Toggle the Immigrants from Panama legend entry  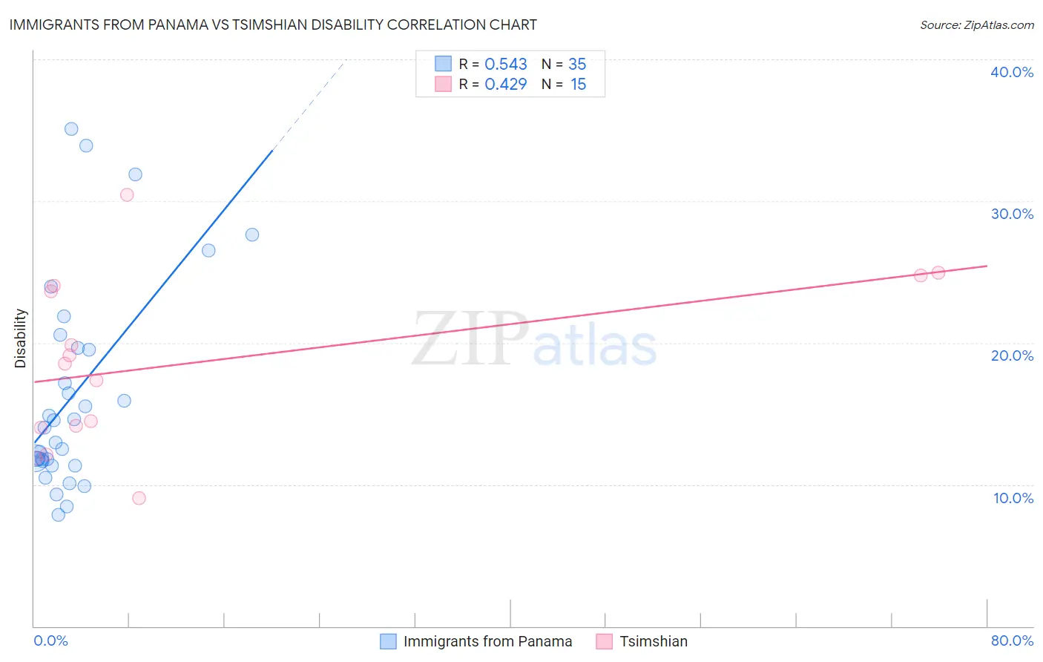(476, 641)
